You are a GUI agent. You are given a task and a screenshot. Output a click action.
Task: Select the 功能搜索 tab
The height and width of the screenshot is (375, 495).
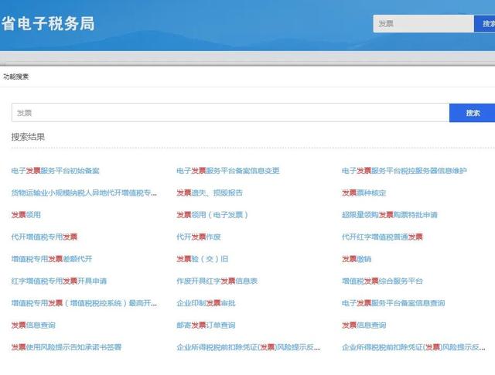click(16, 77)
